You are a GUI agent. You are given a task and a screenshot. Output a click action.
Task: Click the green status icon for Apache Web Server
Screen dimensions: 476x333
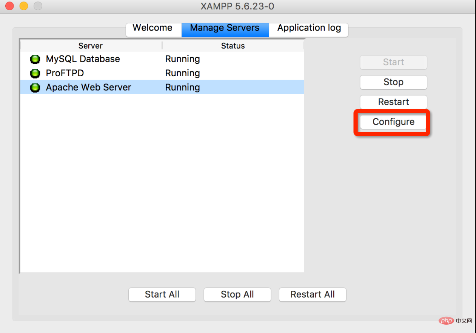tap(35, 88)
